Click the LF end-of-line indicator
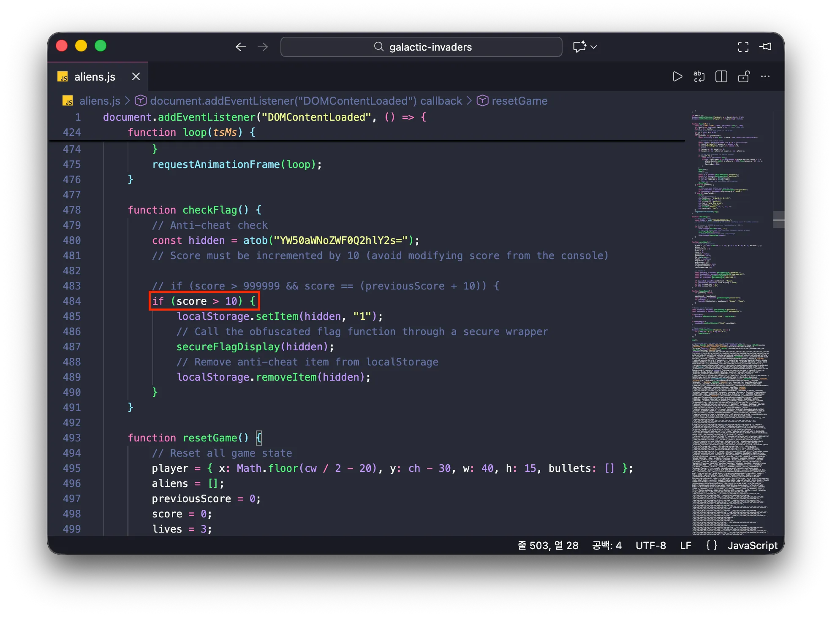 pos(685,546)
